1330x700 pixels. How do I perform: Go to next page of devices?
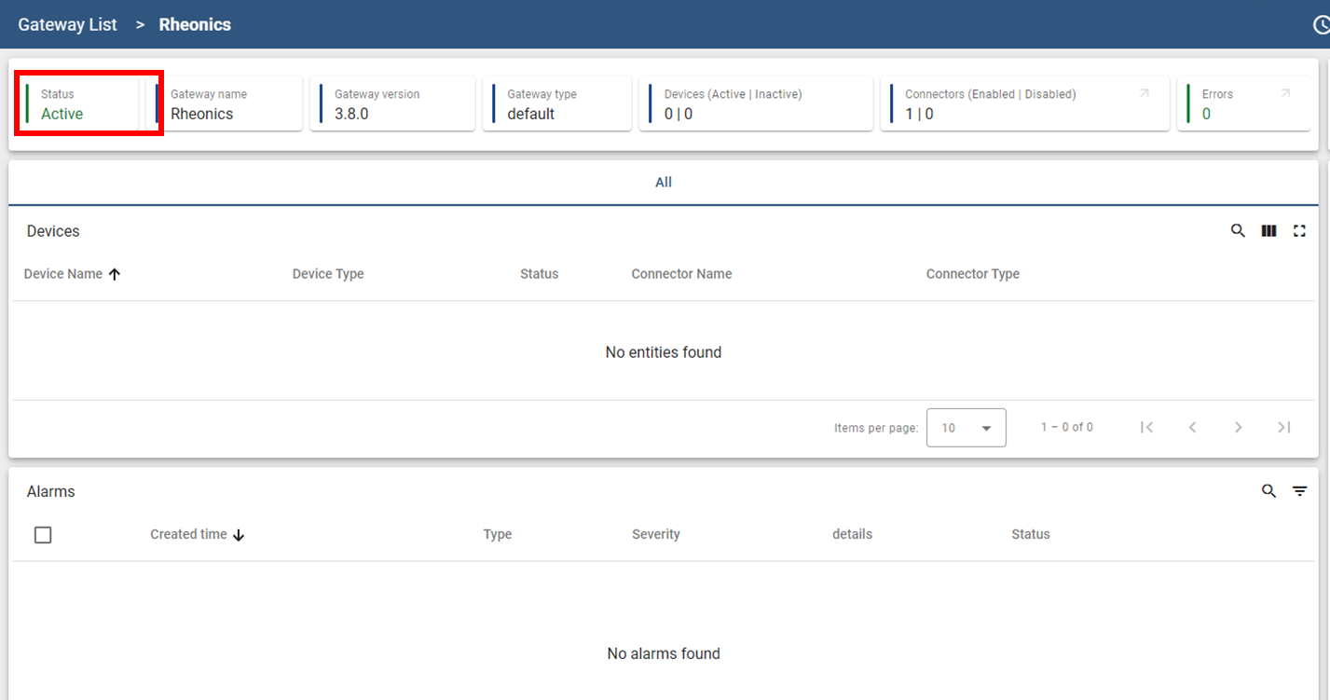click(1238, 427)
